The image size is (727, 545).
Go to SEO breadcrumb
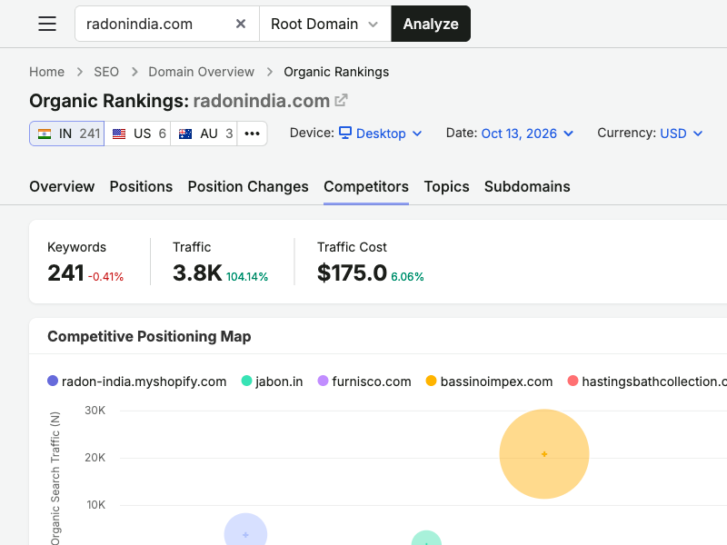106,72
